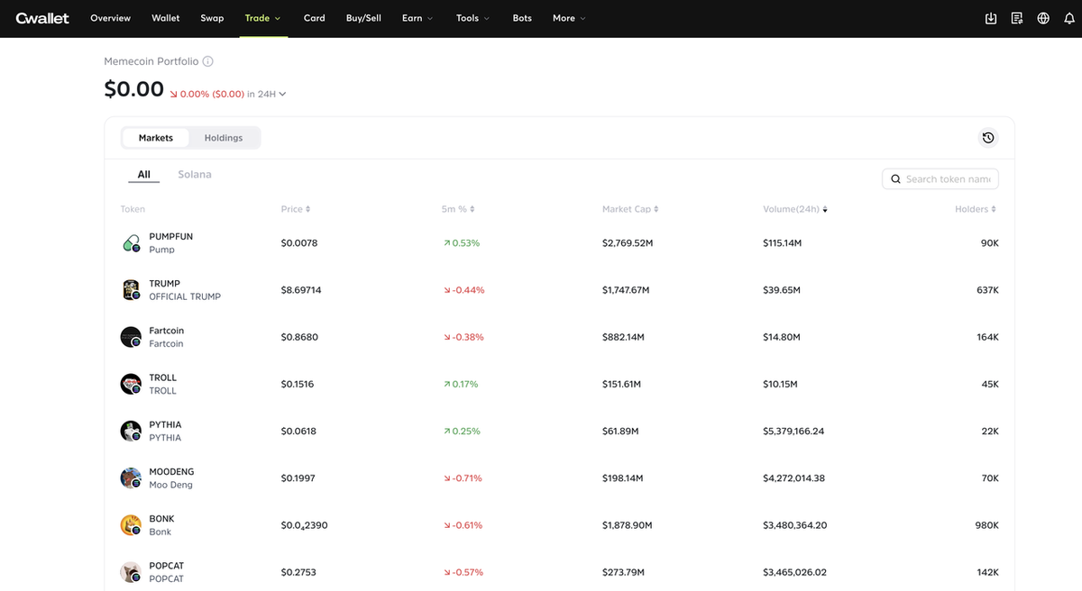Select the Markets toggle
This screenshot has width=1082, height=591.
(x=156, y=138)
